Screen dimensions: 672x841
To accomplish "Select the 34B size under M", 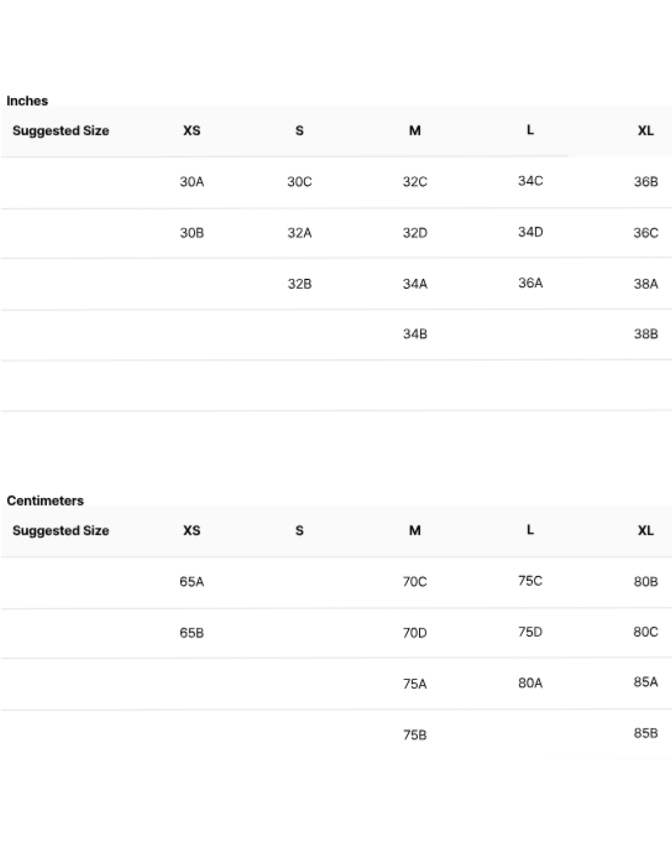I will (414, 334).
